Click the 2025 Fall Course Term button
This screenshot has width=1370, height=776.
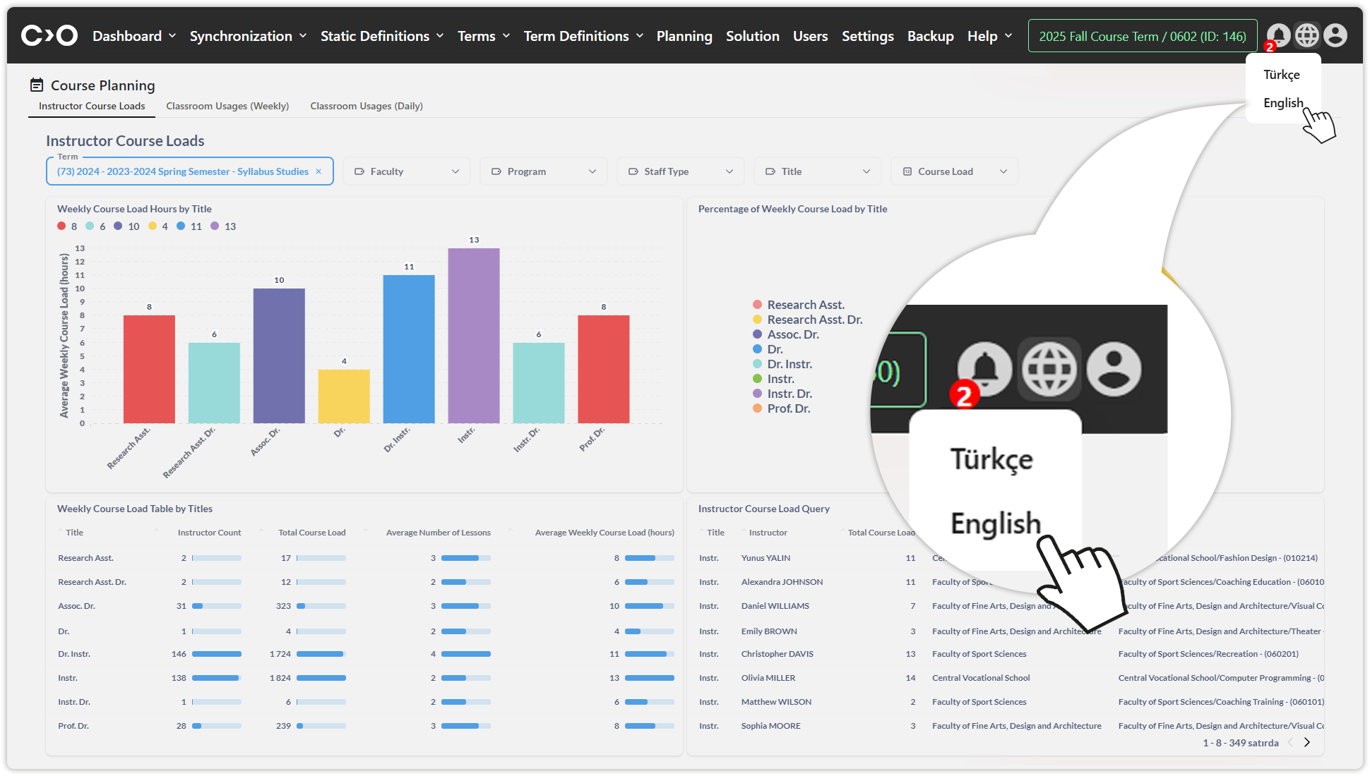point(1142,36)
